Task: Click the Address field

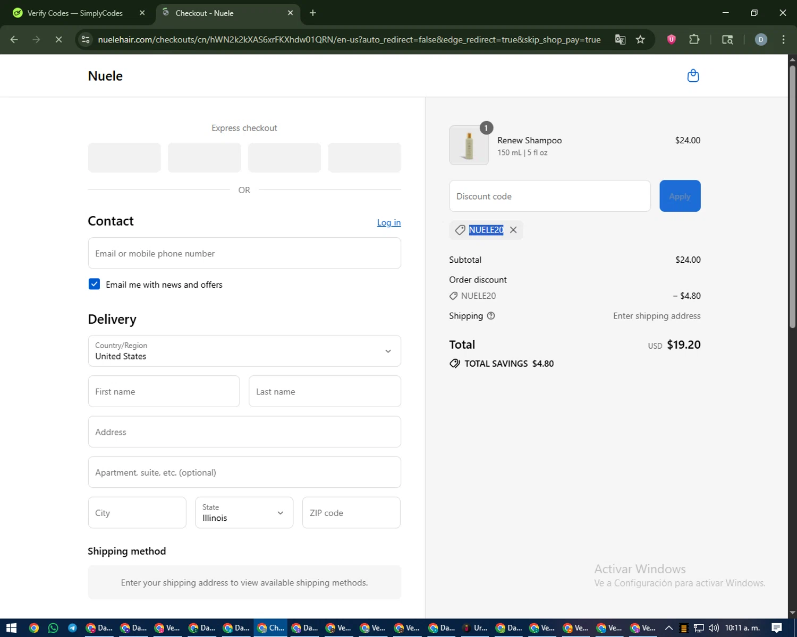Action: (244, 432)
